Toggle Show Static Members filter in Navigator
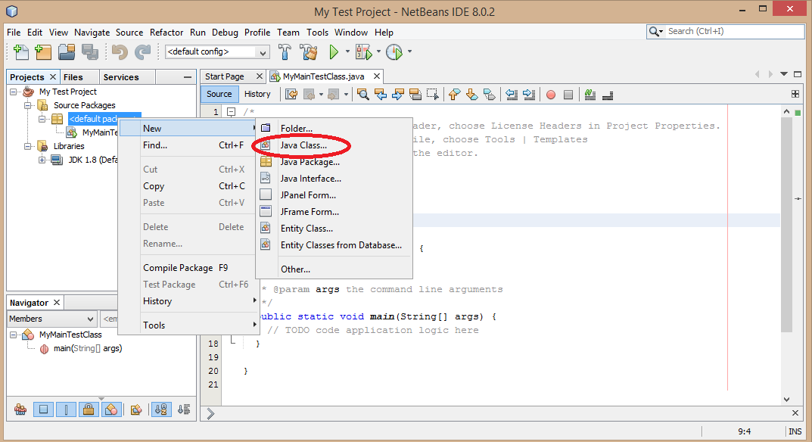 click(66, 409)
